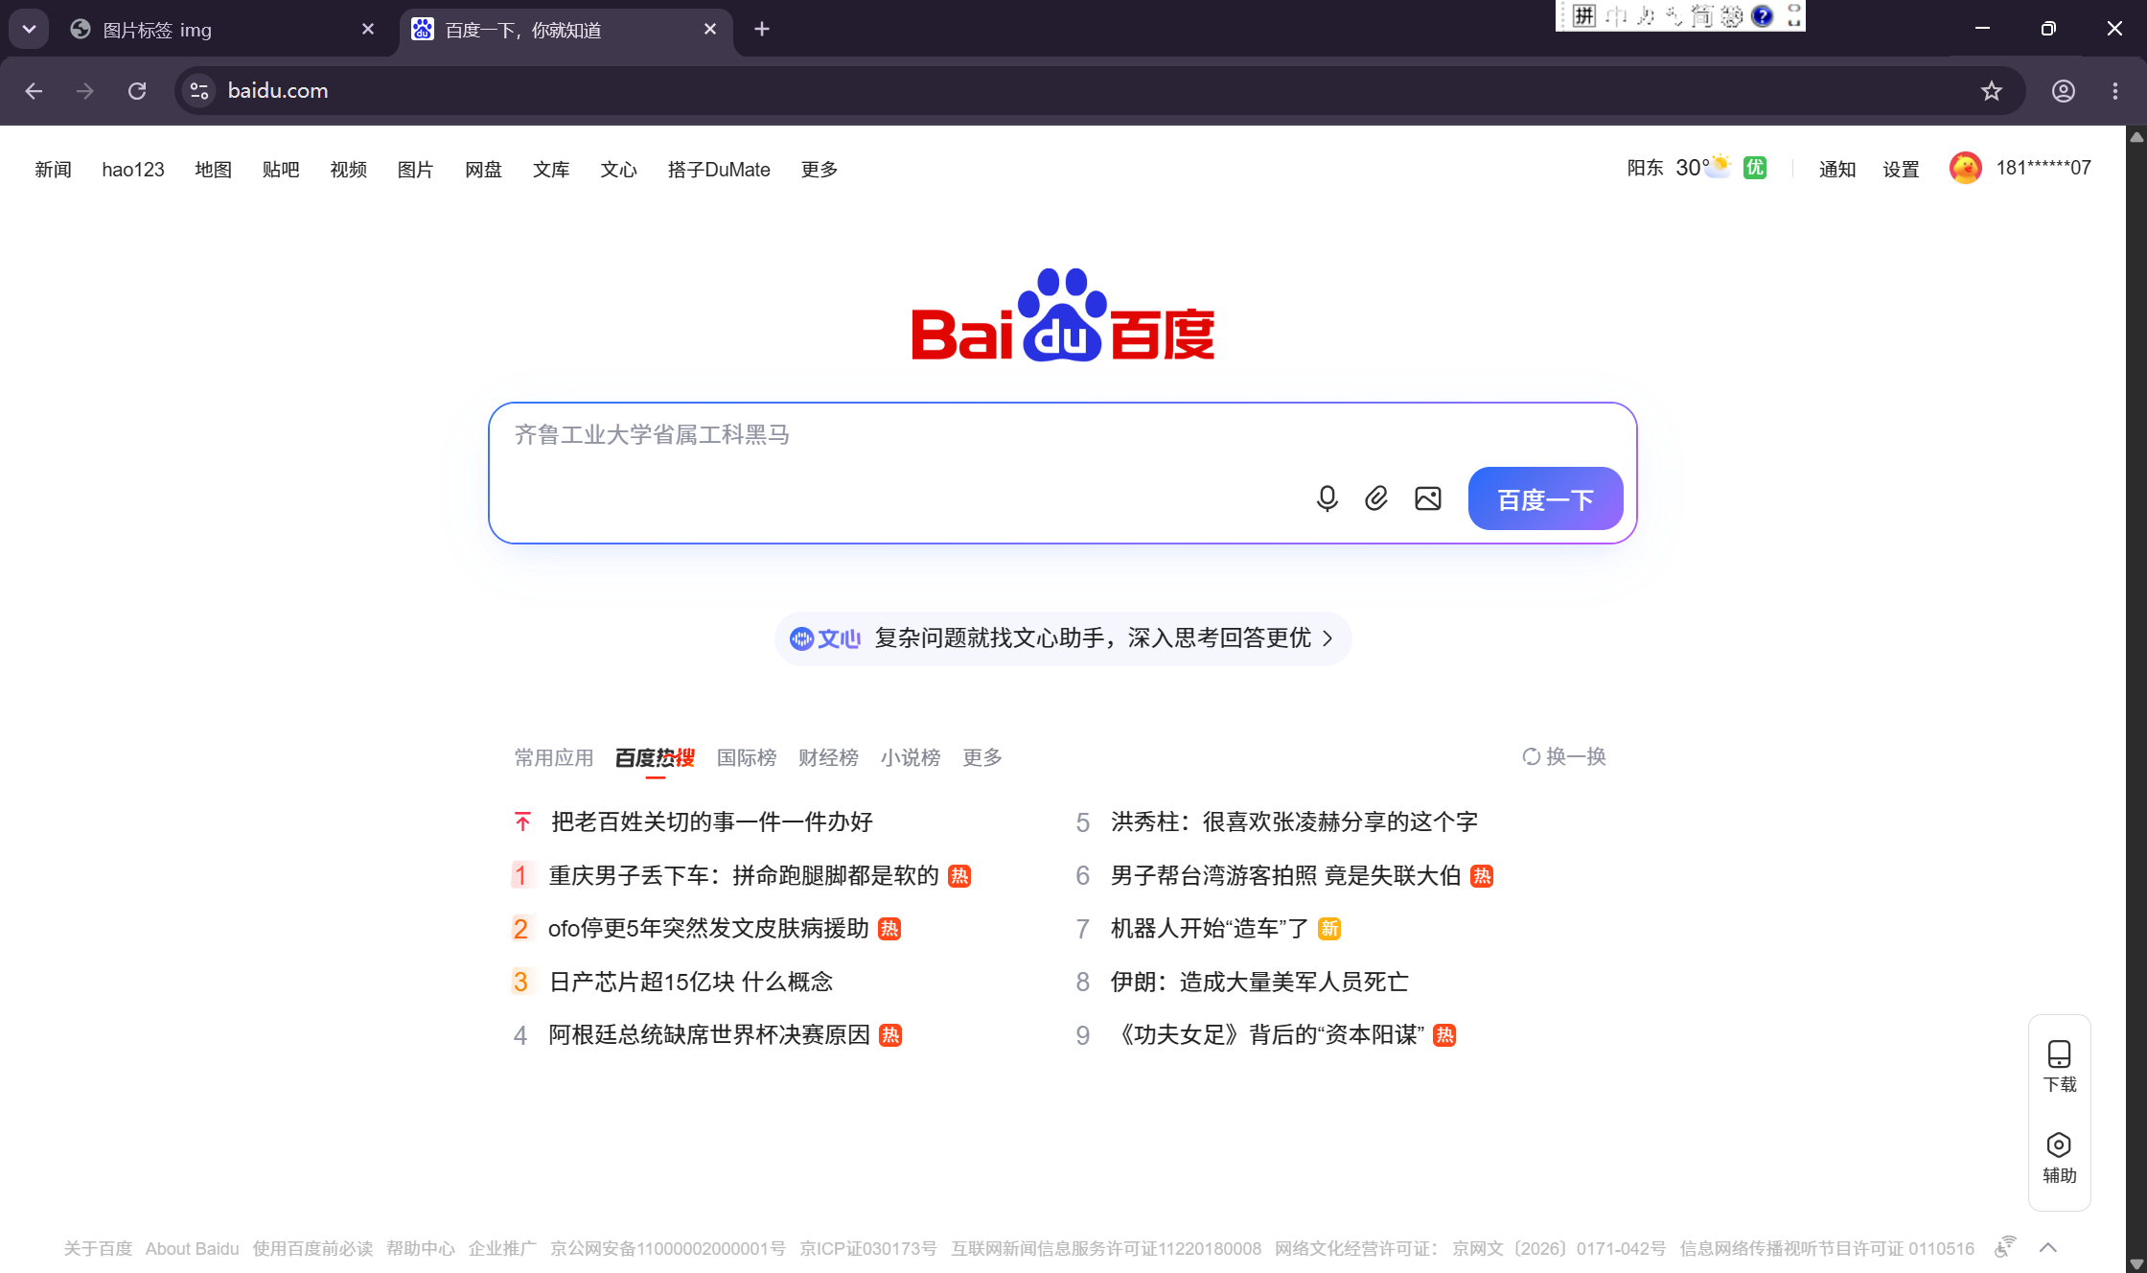Viewport: 2147px width, 1273px height.
Task: Click the green 优 air quality badge
Action: (1755, 168)
